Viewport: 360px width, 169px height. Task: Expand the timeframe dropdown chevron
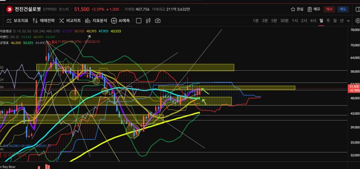[x=348, y=20]
